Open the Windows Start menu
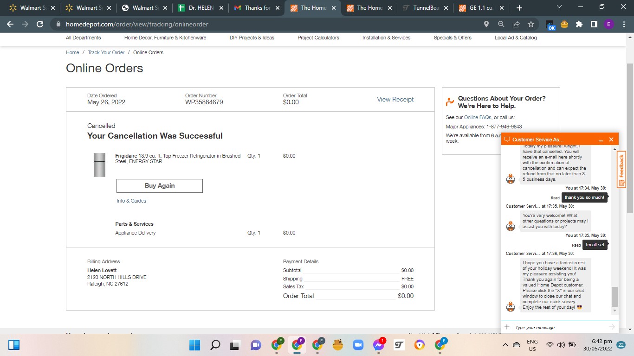Image resolution: width=634 pixels, height=356 pixels. pos(194,345)
